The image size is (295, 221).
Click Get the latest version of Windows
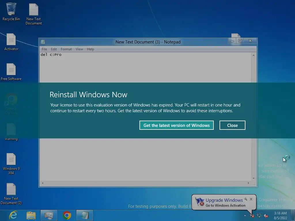click(177, 125)
